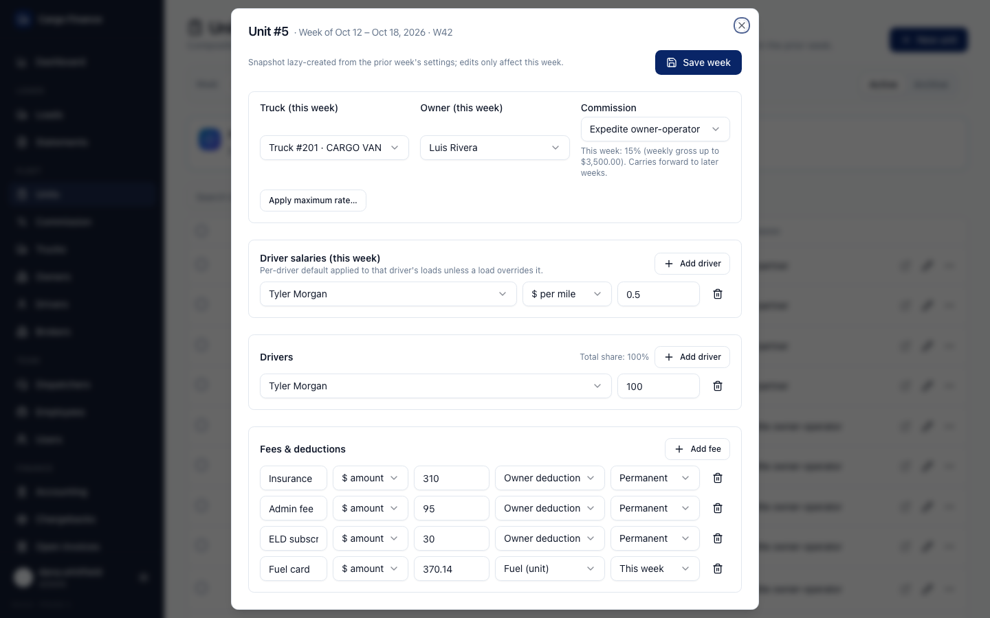Edit the Insurance fee name field

293,478
